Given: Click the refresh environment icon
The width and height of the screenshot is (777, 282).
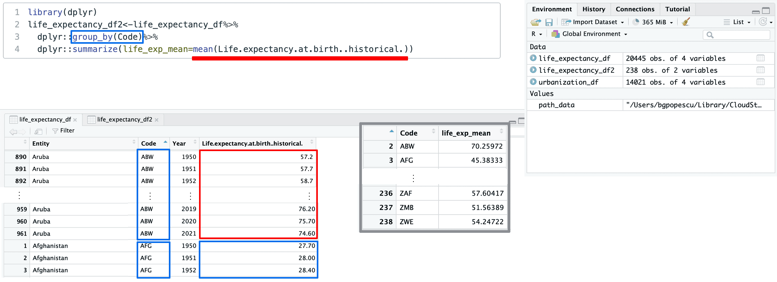Looking at the screenshot, I should (763, 22).
